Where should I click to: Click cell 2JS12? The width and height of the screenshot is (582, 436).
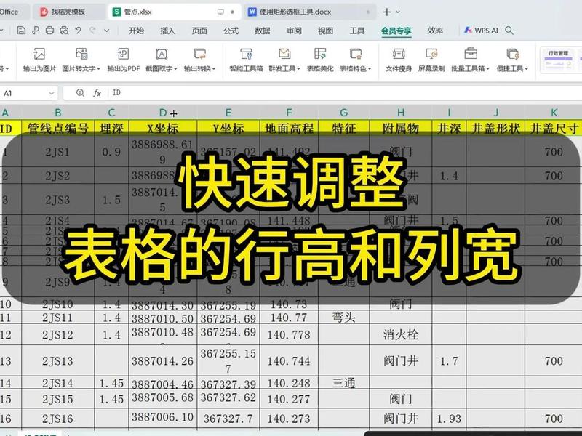pyautogui.click(x=58, y=335)
